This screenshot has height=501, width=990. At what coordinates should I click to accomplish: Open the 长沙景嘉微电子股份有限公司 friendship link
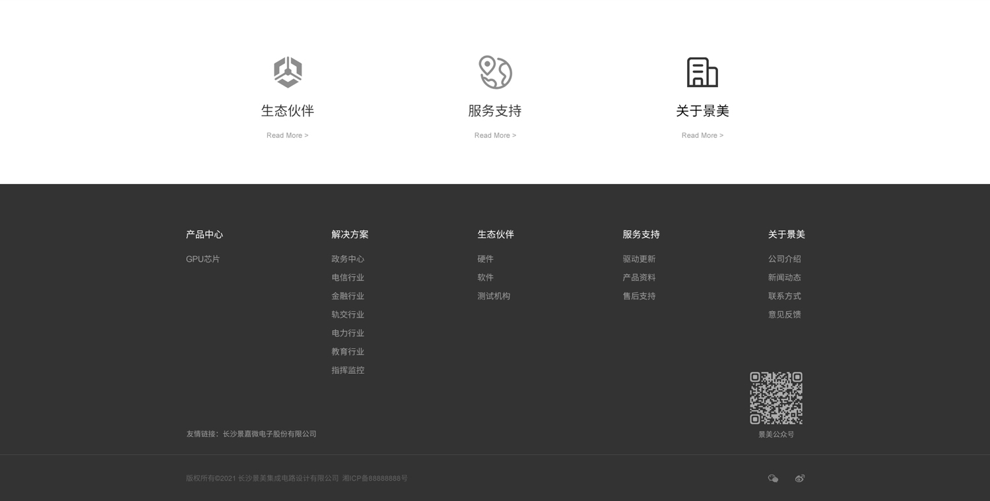point(269,434)
